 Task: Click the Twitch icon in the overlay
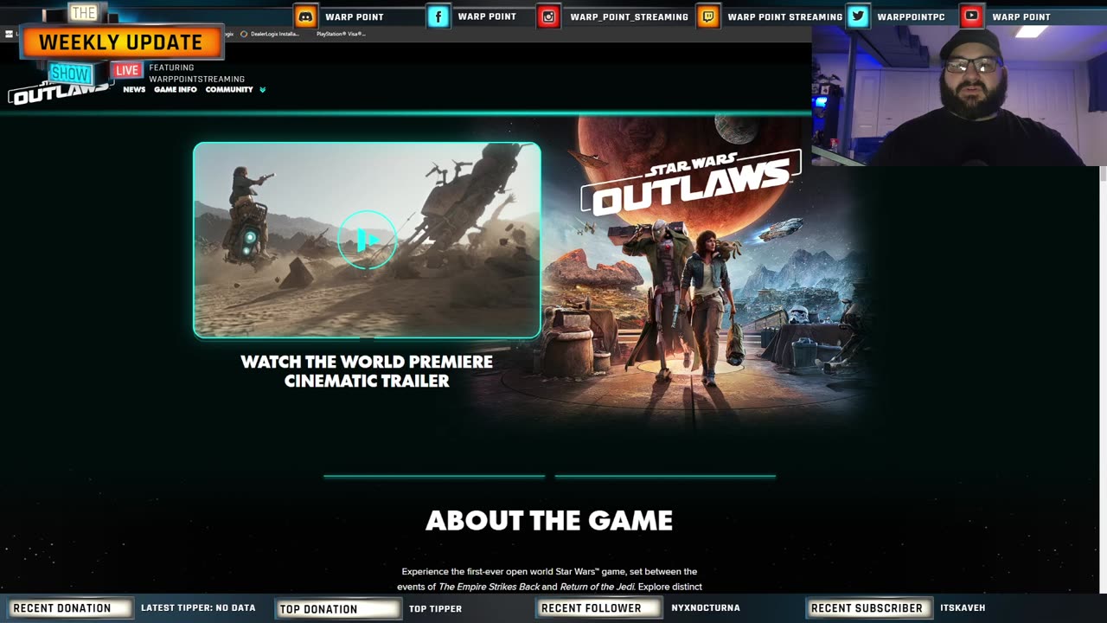coord(708,16)
